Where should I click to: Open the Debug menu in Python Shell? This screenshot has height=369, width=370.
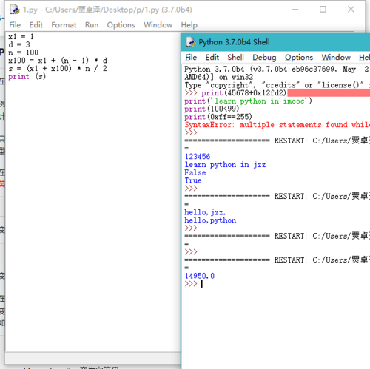264,58
